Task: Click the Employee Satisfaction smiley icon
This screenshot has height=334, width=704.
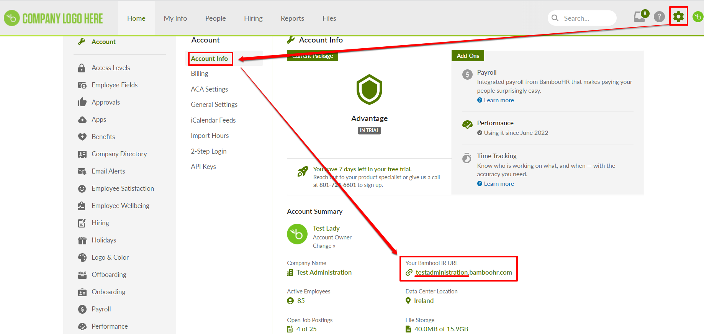Action: pos(82,188)
